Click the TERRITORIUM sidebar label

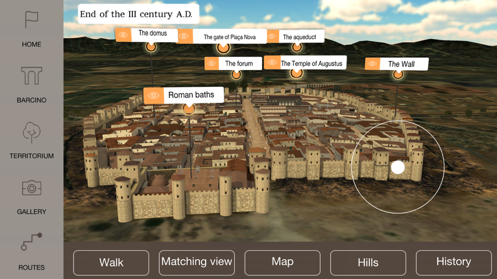(x=31, y=156)
